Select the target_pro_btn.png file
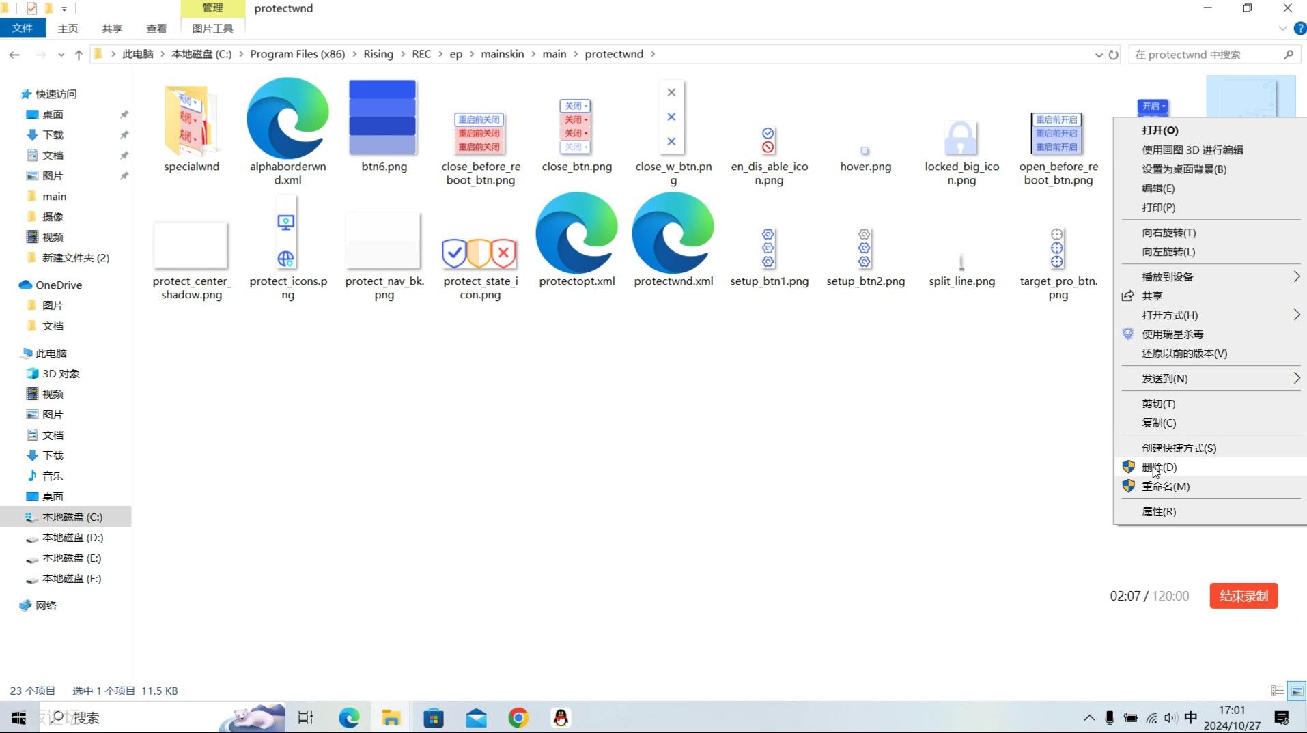Image resolution: width=1307 pixels, height=733 pixels. point(1058,263)
